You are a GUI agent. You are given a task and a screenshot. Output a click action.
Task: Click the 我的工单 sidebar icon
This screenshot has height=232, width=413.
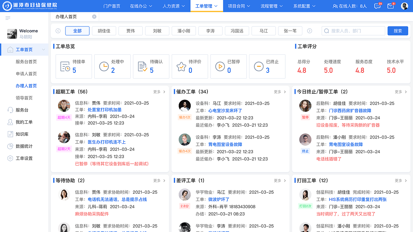(10, 122)
